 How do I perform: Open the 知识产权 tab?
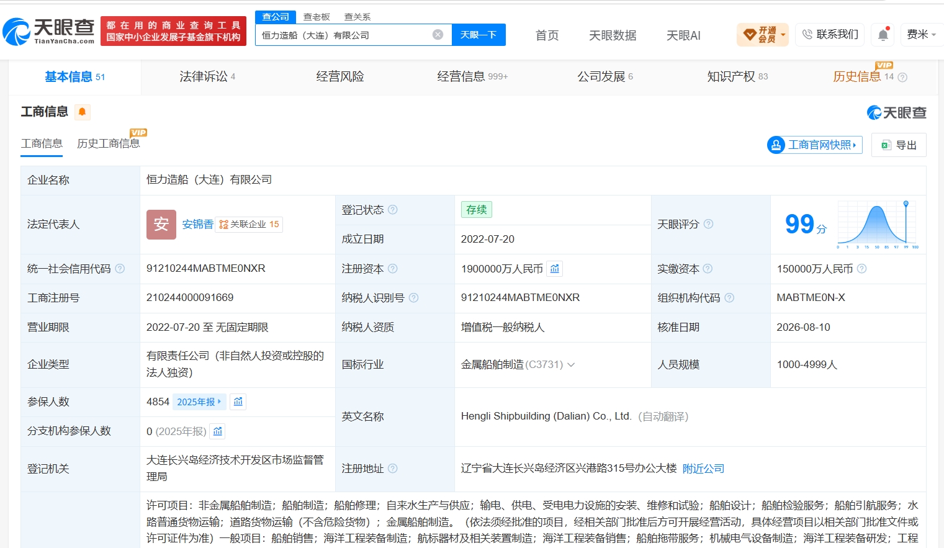tap(737, 77)
